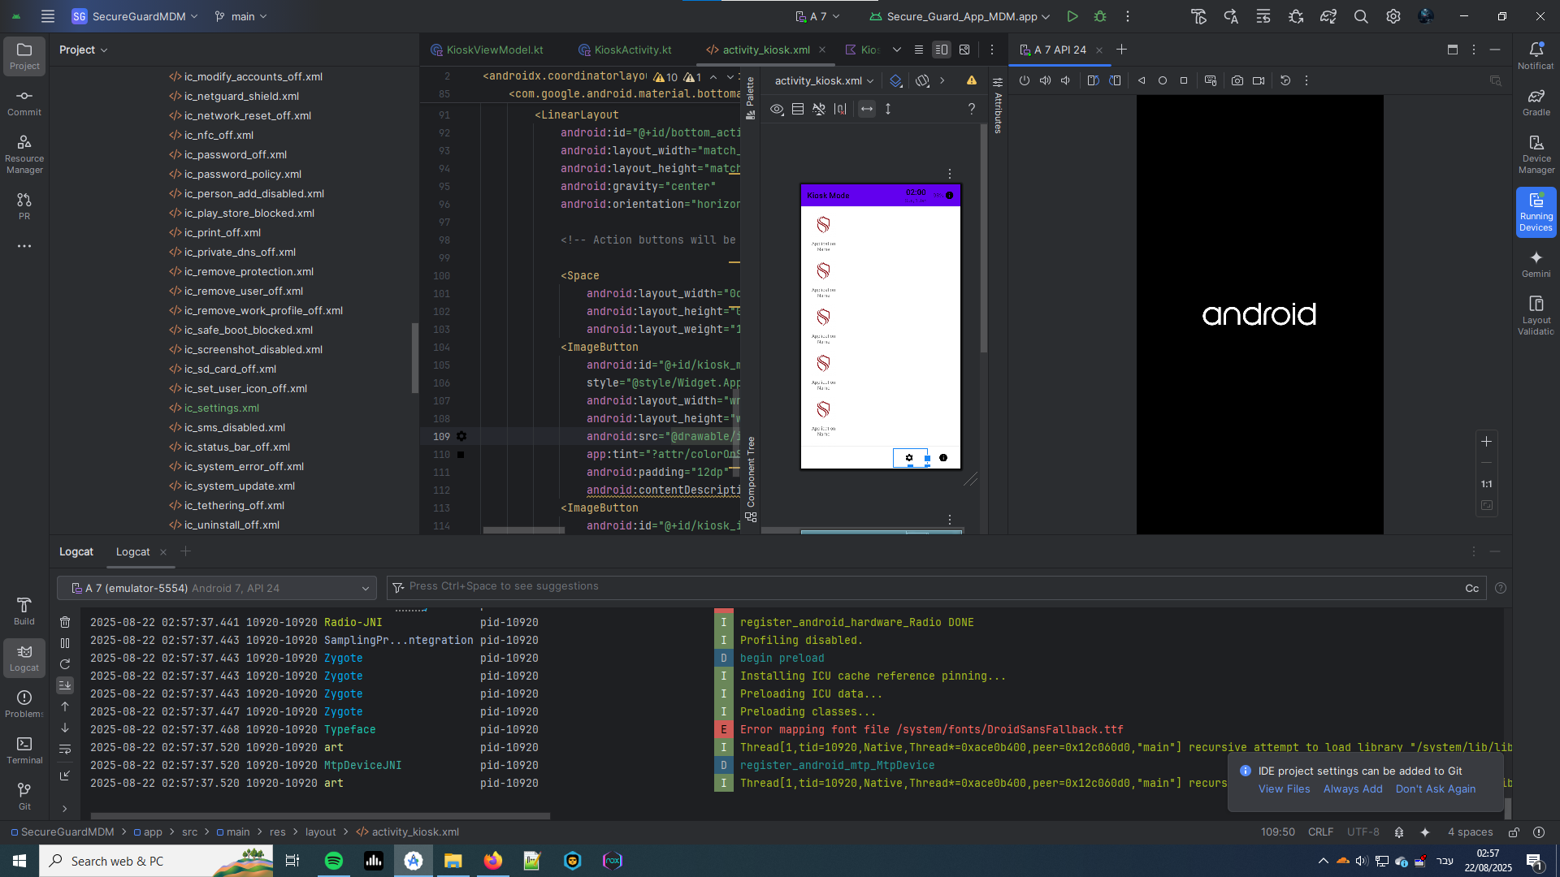
Task: Toggle horizontal default margins arrow in design toolbar
Action: [867, 109]
